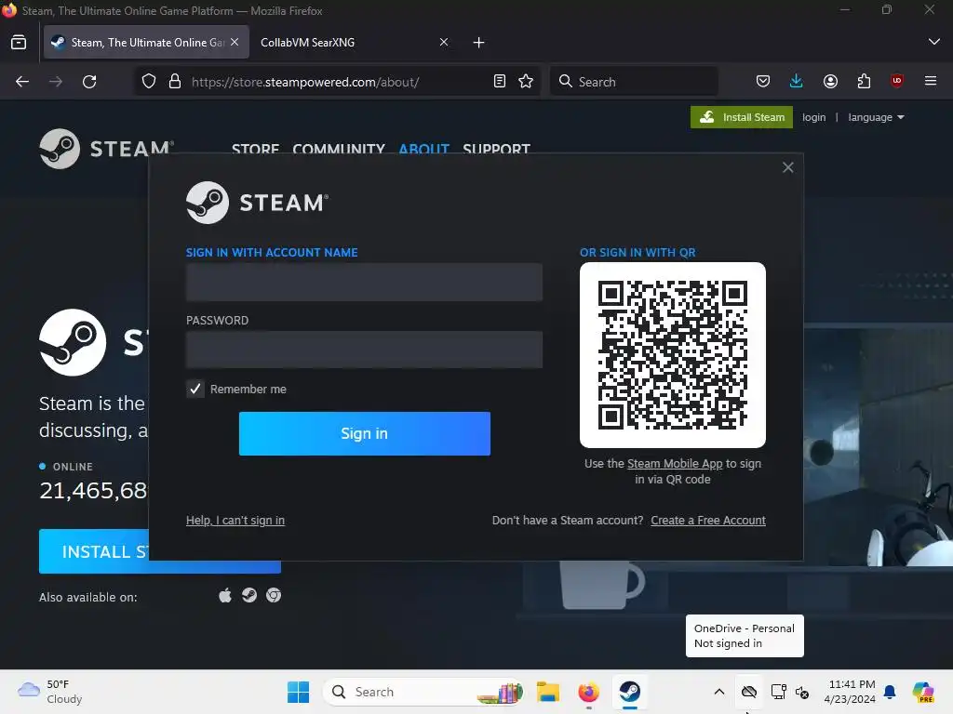Close the CollabVM SearXNG tab

pyautogui.click(x=444, y=42)
